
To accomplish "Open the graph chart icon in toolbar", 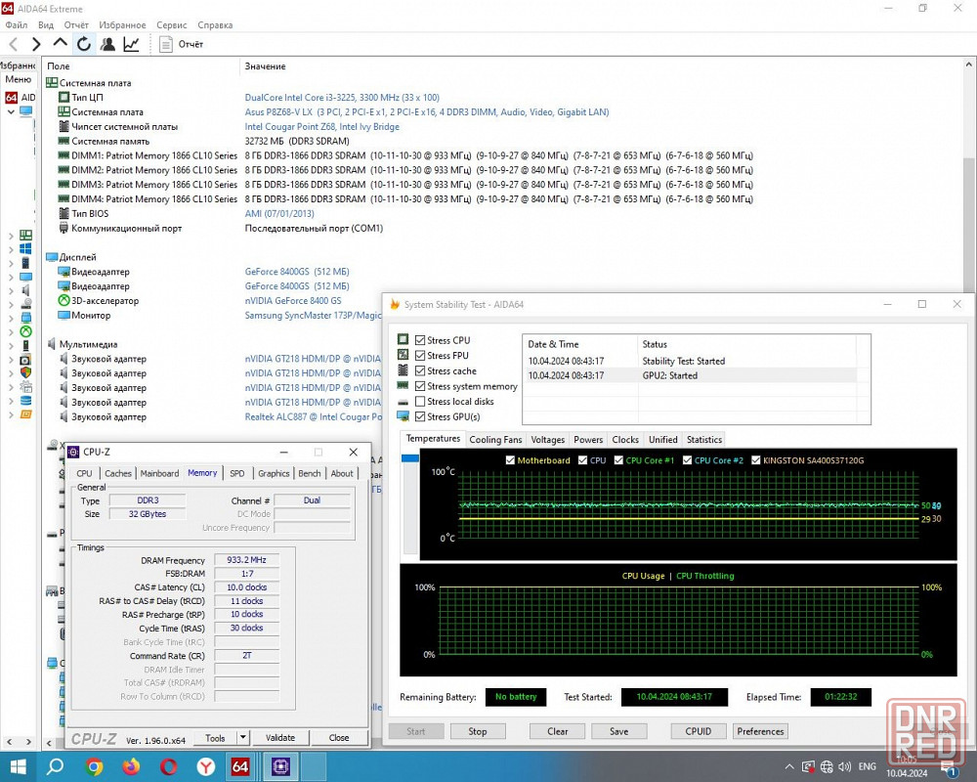I will [x=131, y=44].
